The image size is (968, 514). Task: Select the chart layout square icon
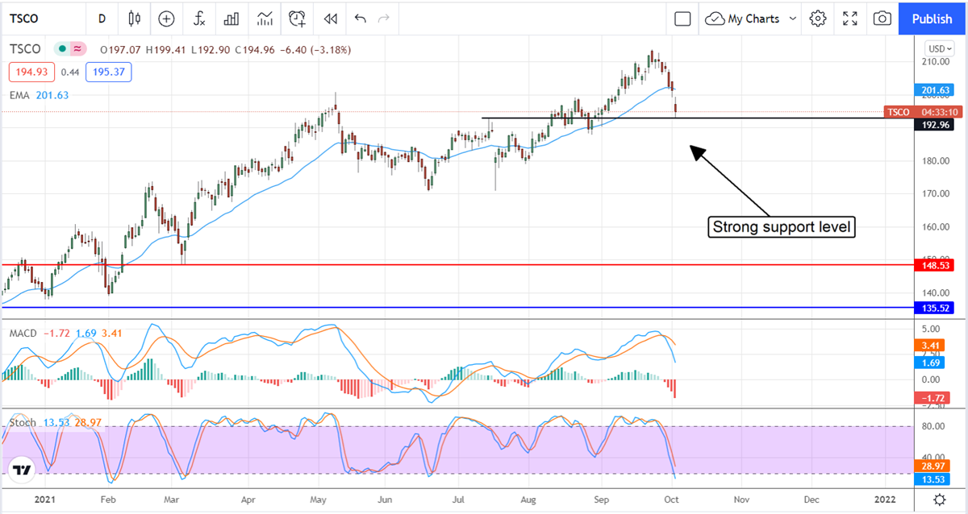pos(683,18)
